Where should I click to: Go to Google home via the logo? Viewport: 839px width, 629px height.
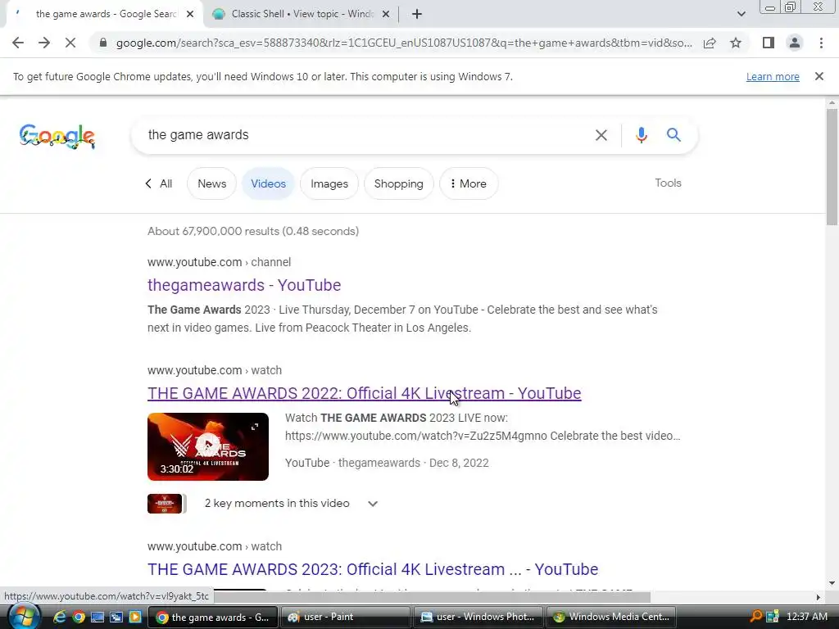click(x=57, y=136)
